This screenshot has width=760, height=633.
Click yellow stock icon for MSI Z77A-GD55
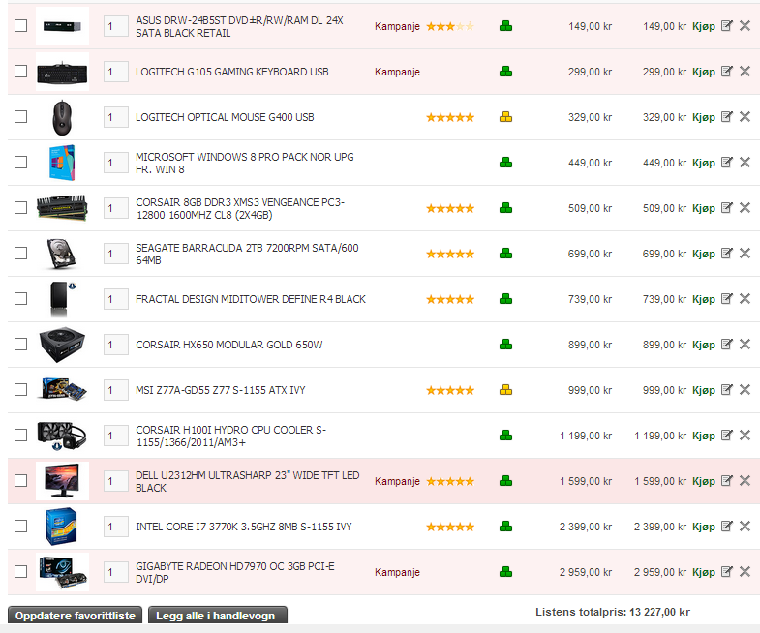[505, 390]
